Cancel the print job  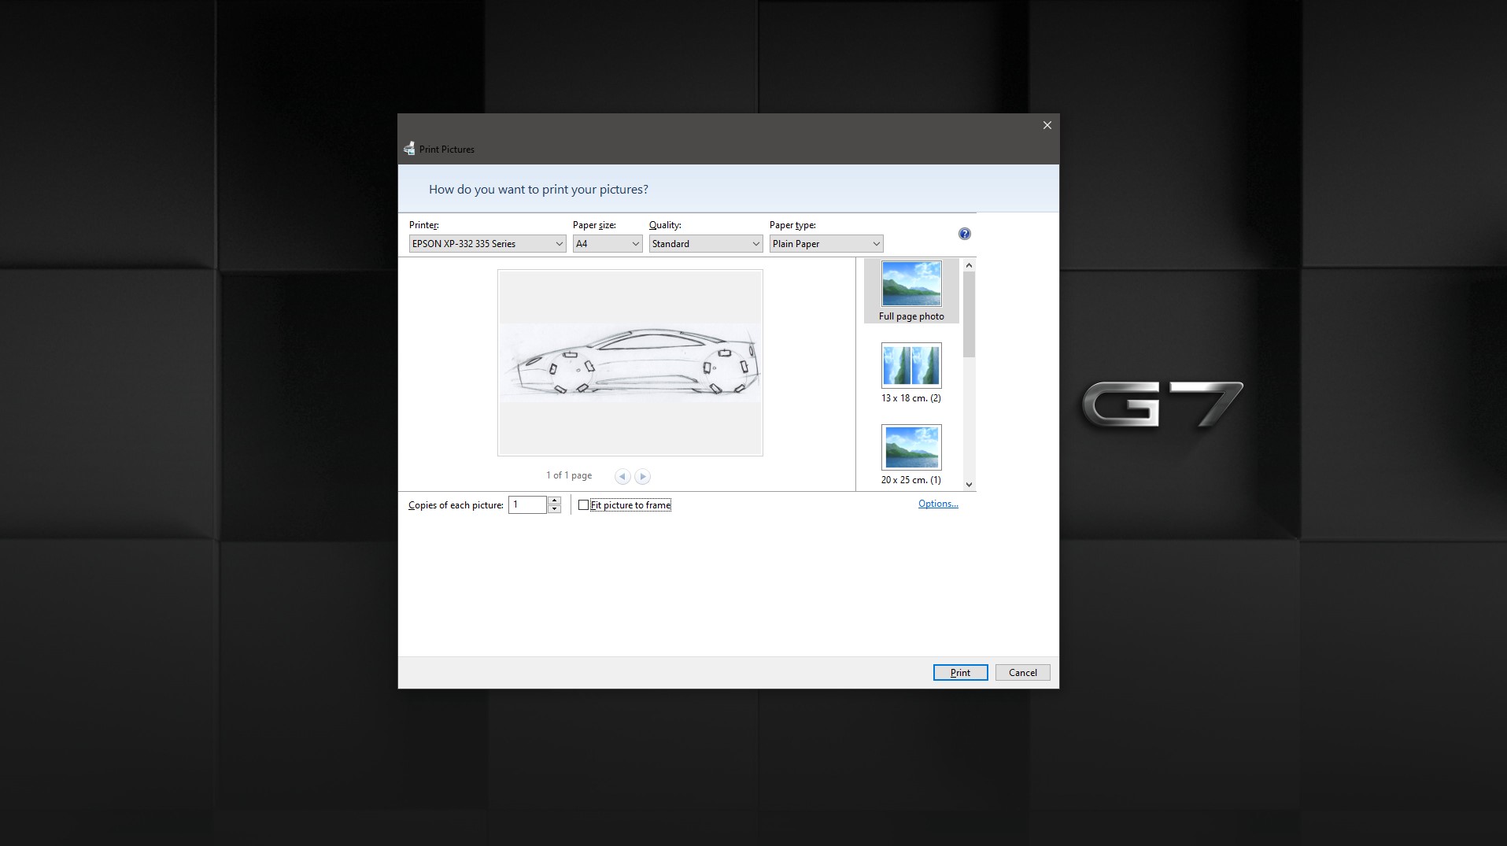tap(1022, 672)
